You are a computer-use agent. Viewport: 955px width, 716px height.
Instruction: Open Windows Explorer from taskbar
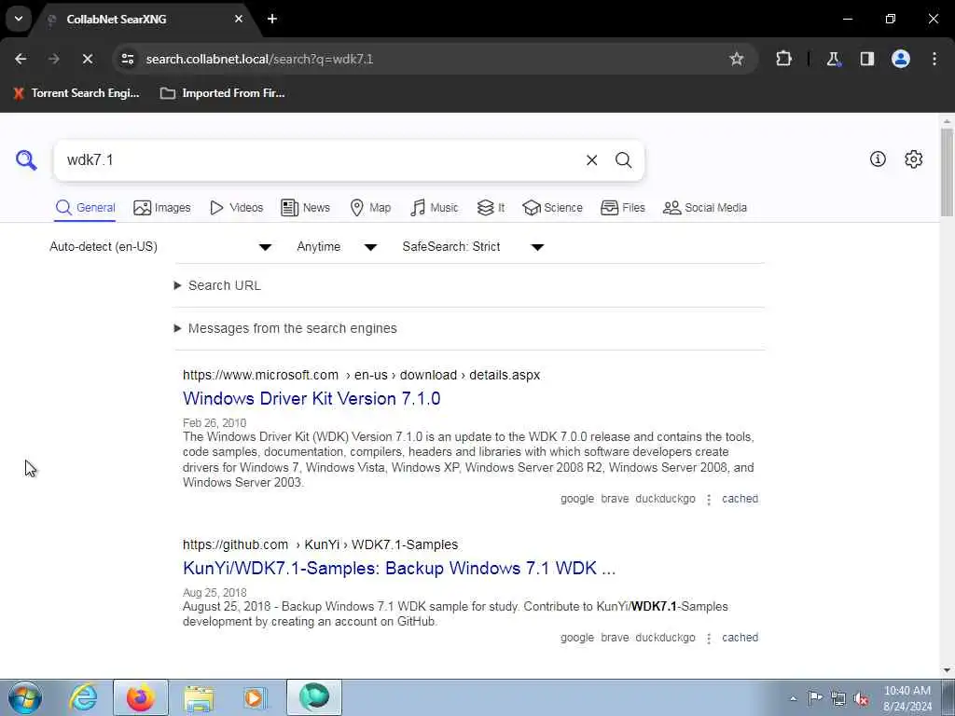pos(199,697)
